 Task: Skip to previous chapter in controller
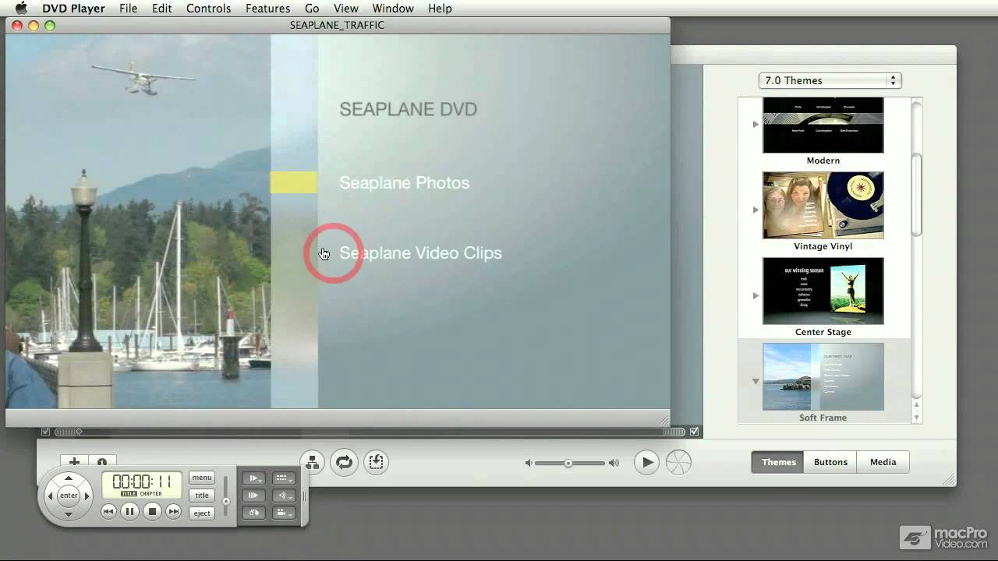click(108, 511)
